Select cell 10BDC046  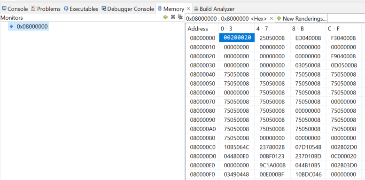tap(309, 174)
